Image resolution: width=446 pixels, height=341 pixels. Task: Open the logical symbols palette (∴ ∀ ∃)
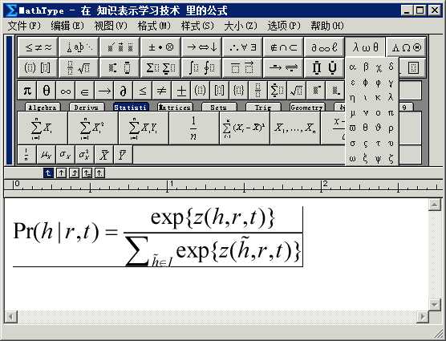coord(242,47)
